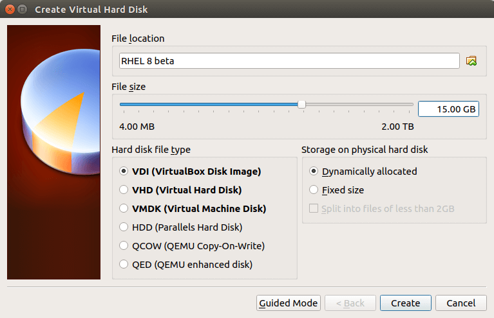Check Split into files of less than 2GB
The height and width of the screenshot is (318, 494).
tap(314, 209)
